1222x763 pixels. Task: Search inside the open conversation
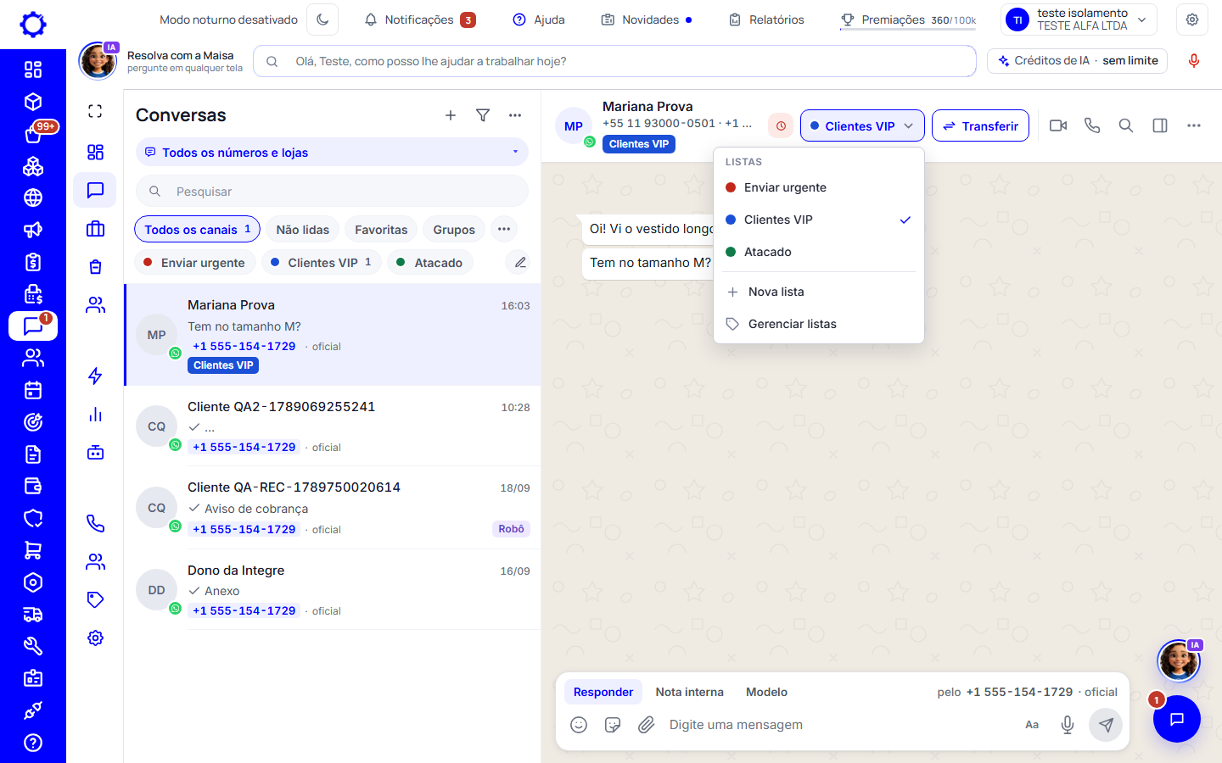pyautogui.click(x=1126, y=125)
